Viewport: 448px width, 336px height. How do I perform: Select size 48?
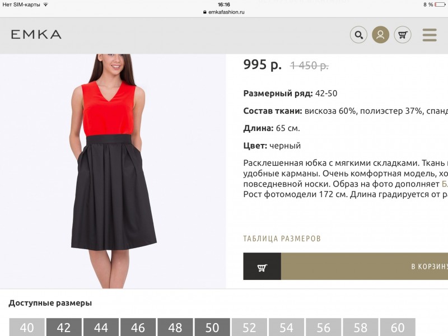point(175,327)
